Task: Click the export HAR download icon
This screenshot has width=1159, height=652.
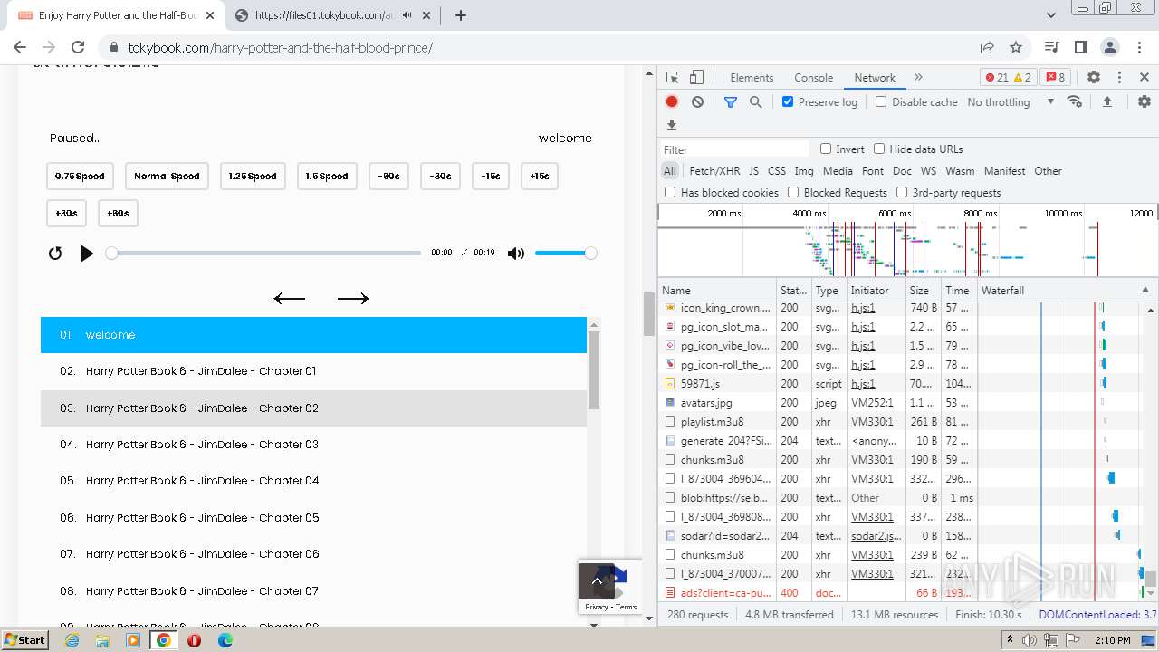Action: (672, 125)
